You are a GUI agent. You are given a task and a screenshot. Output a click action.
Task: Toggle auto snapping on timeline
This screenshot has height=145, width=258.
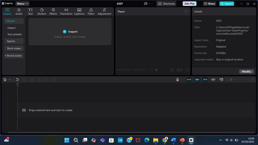(x=197, y=79)
